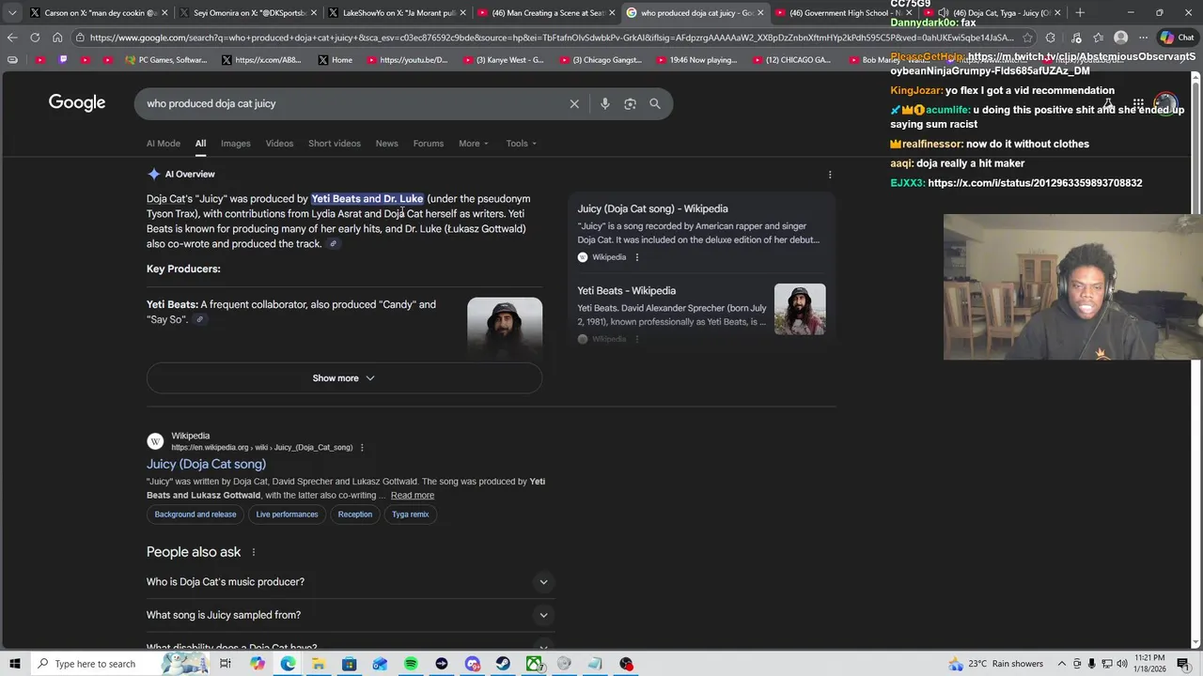Open 'Juicy (Doja Cat song)' result link
The height and width of the screenshot is (676, 1203).
(x=206, y=464)
